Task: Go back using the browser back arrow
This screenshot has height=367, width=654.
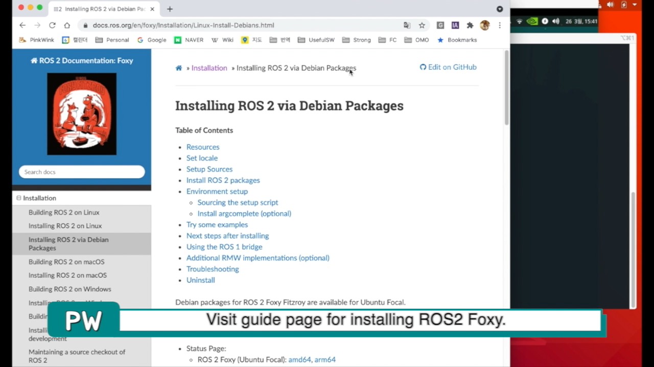Action: click(x=22, y=25)
